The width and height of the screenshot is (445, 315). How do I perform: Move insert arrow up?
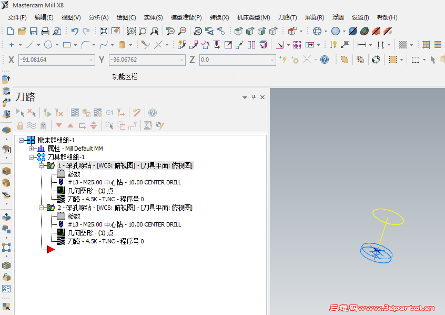(70, 125)
